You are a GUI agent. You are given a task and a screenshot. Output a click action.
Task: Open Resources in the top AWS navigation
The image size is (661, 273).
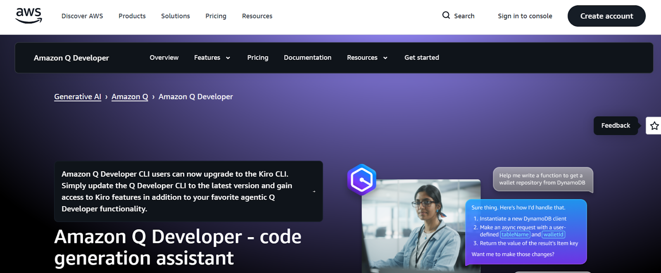pos(257,16)
